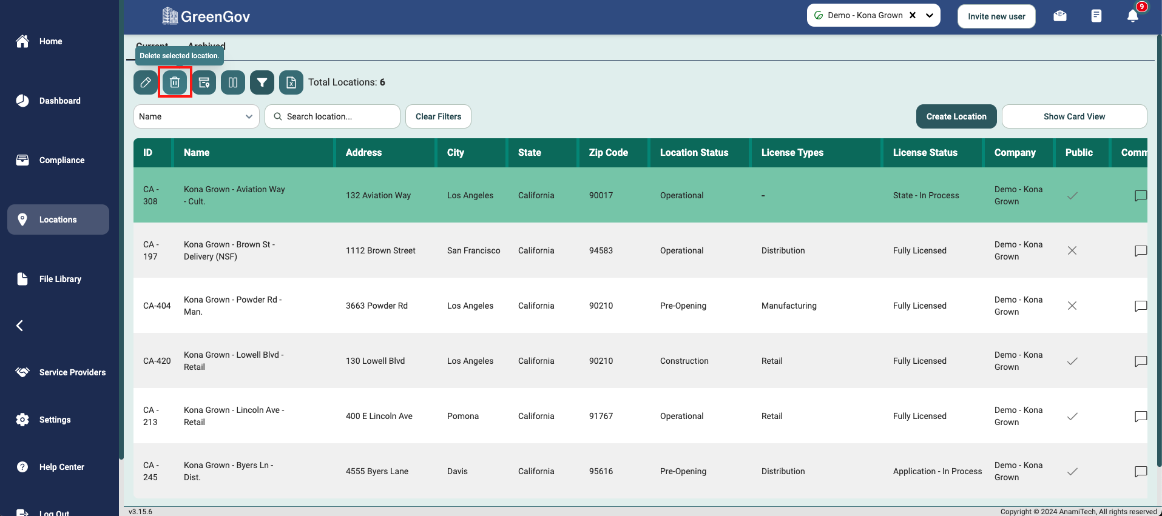
Task: Toggle the funnel filter icon
Action: click(262, 82)
